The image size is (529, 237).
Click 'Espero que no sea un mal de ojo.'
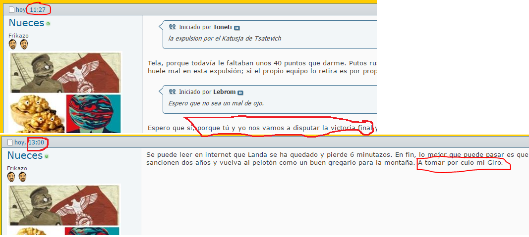point(216,103)
